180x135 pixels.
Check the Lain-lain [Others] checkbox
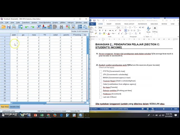(101, 97)
